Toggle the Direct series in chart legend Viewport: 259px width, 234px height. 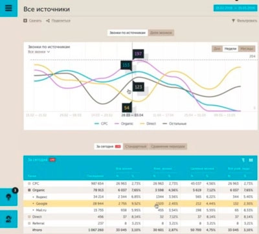click(148, 124)
